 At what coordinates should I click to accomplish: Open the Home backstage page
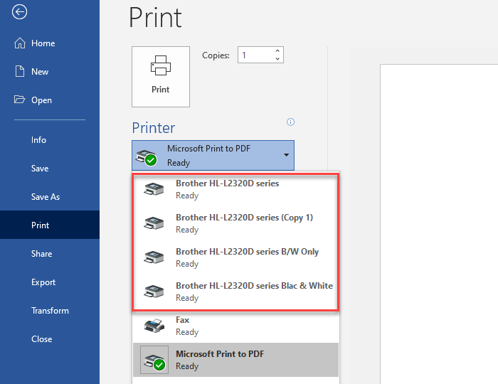(50, 43)
